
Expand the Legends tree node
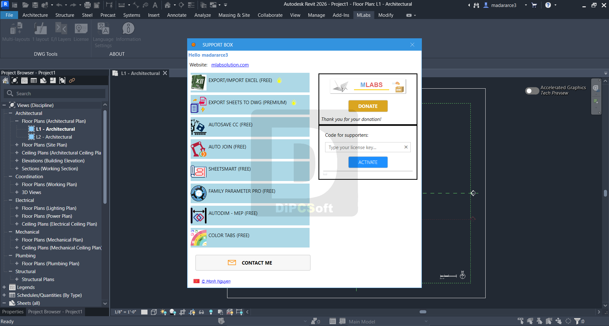click(4, 287)
